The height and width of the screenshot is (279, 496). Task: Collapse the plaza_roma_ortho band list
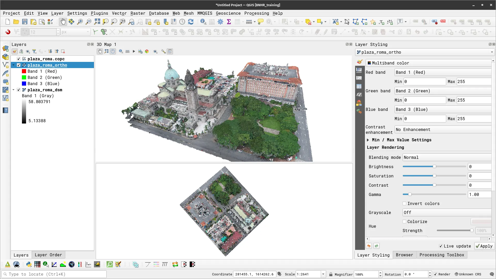(x=13, y=65)
